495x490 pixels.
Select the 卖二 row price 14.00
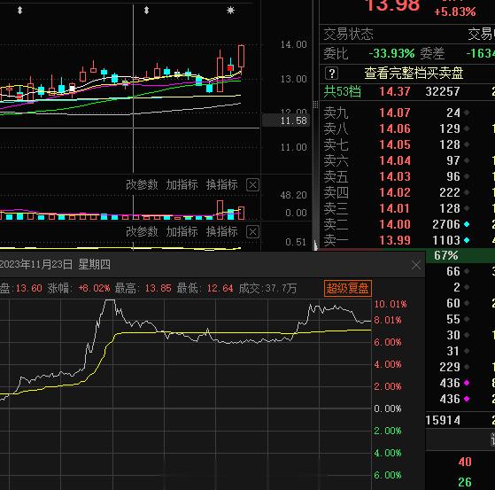point(395,224)
